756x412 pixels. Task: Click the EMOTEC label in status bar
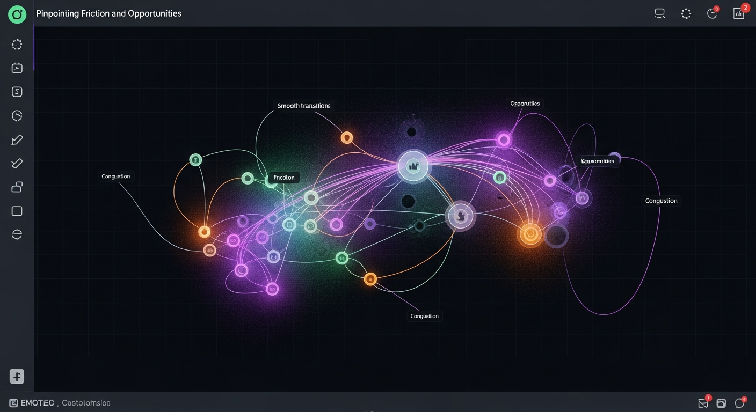[x=37, y=403]
